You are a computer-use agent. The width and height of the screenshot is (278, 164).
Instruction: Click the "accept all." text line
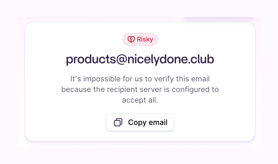click(140, 100)
